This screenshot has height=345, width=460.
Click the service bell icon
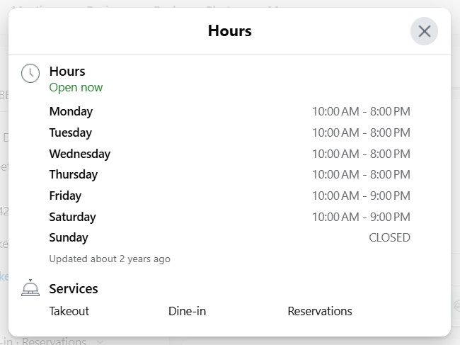pos(30,288)
